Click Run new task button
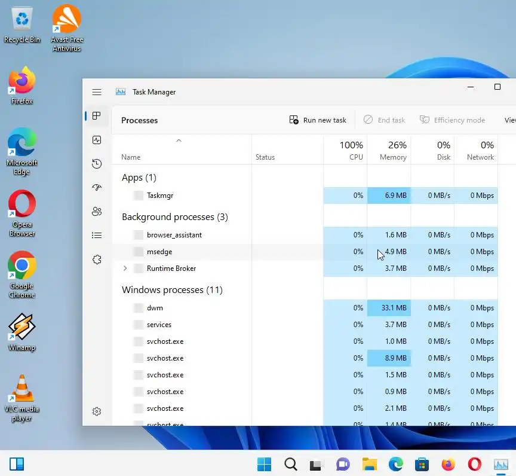Viewport: 516px width, 476px height. click(318, 120)
